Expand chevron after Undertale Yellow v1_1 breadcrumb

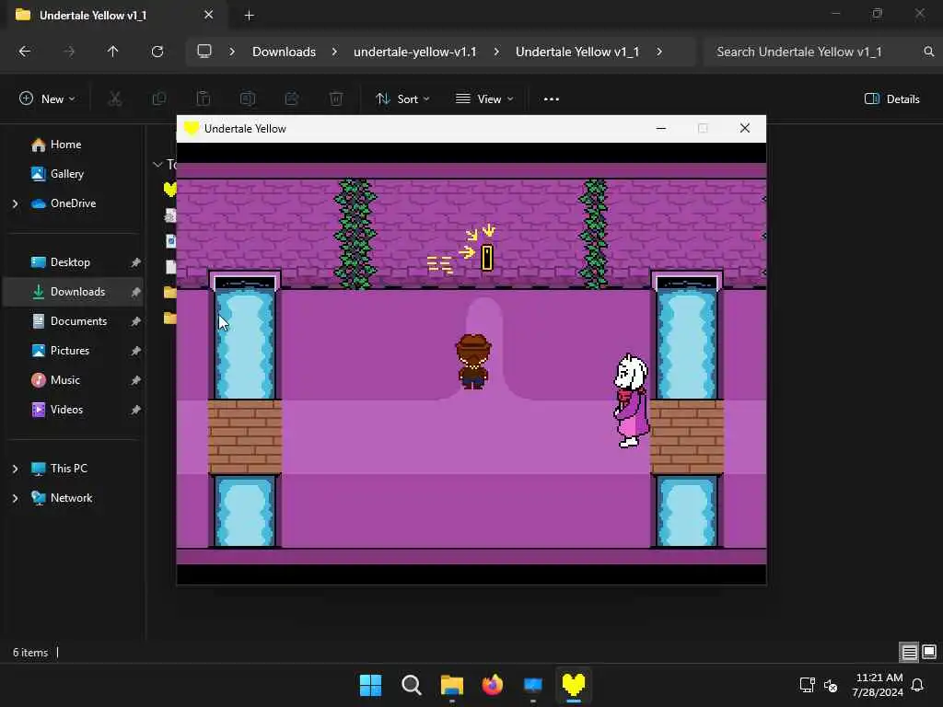(659, 52)
